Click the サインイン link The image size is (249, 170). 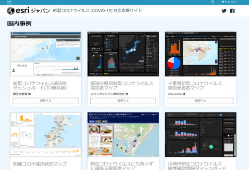[x=229, y=2]
